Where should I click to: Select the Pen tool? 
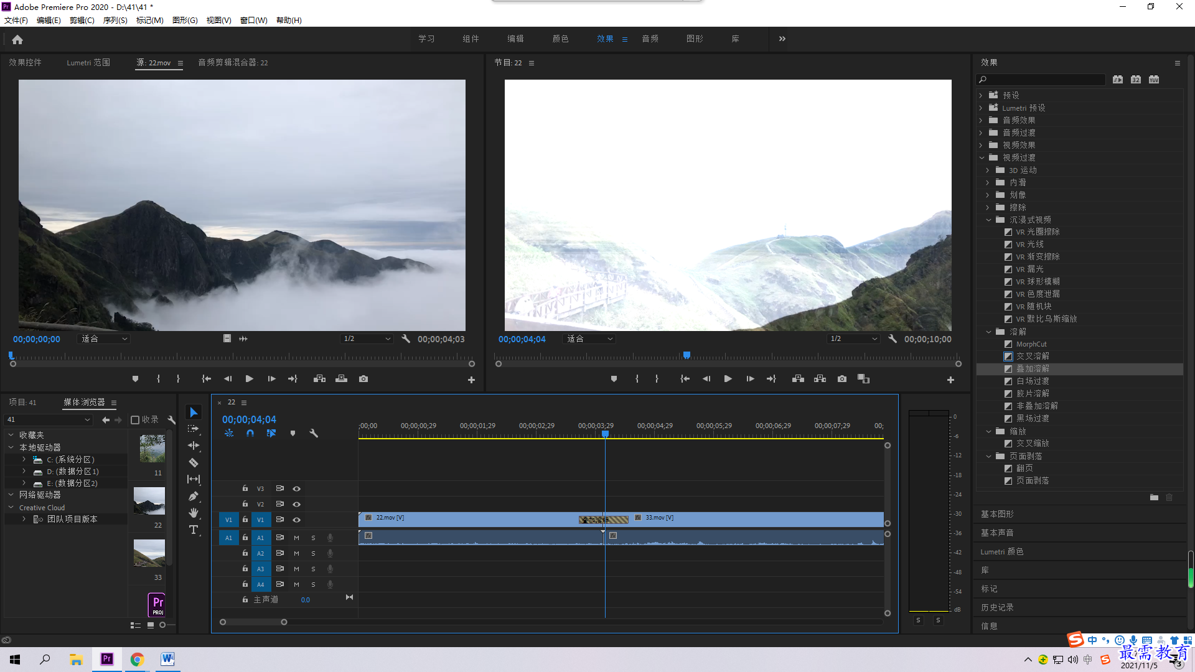click(x=194, y=496)
